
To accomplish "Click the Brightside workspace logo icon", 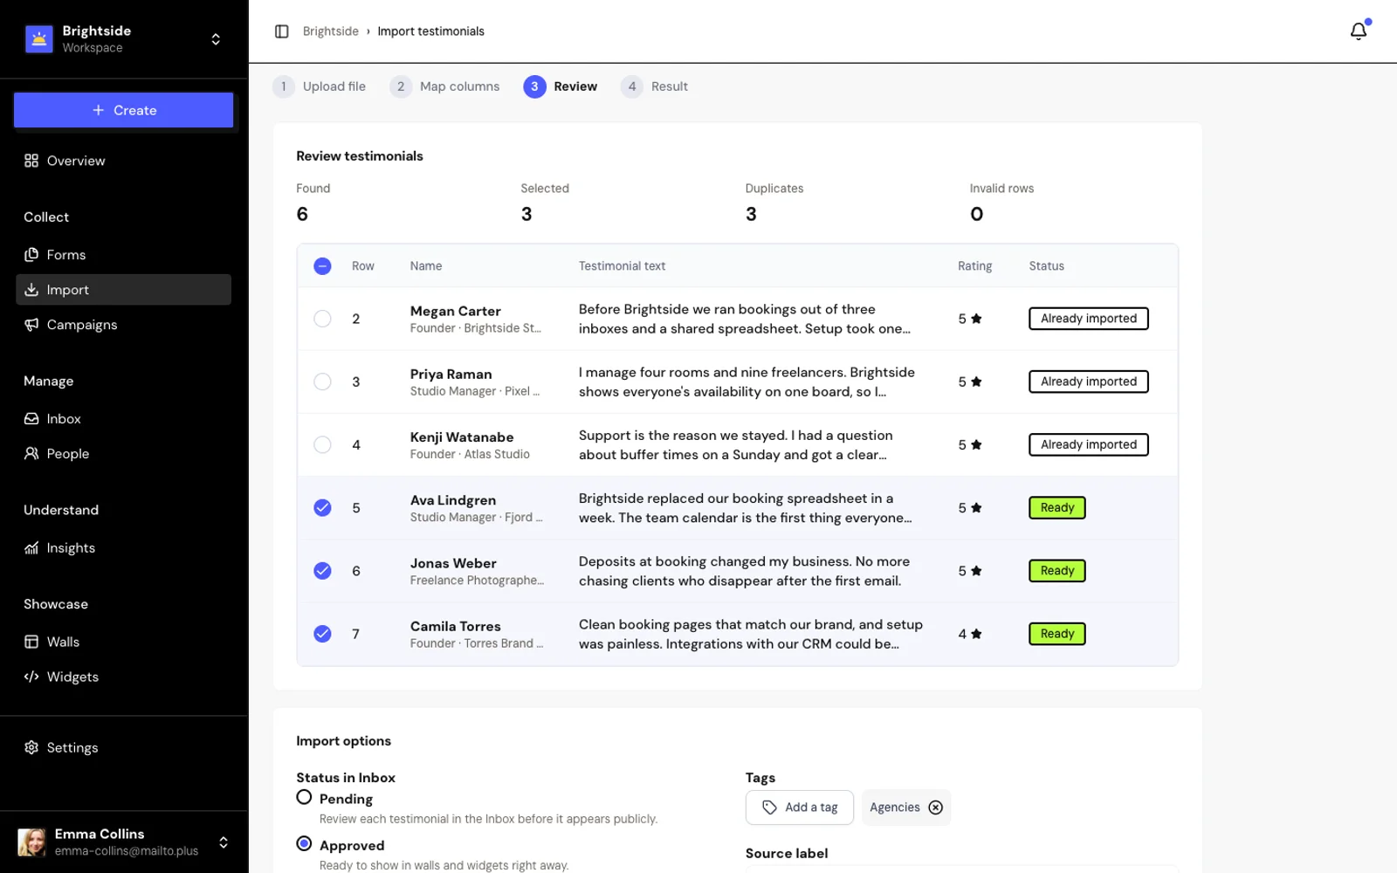I will tap(38, 39).
